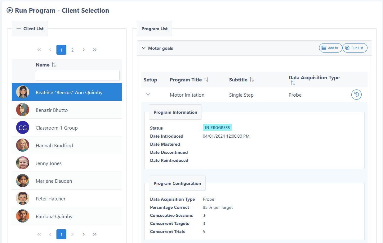Select client Ramona Quimby
Viewport: 383px width, 243px height.
pyautogui.click(x=67, y=216)
